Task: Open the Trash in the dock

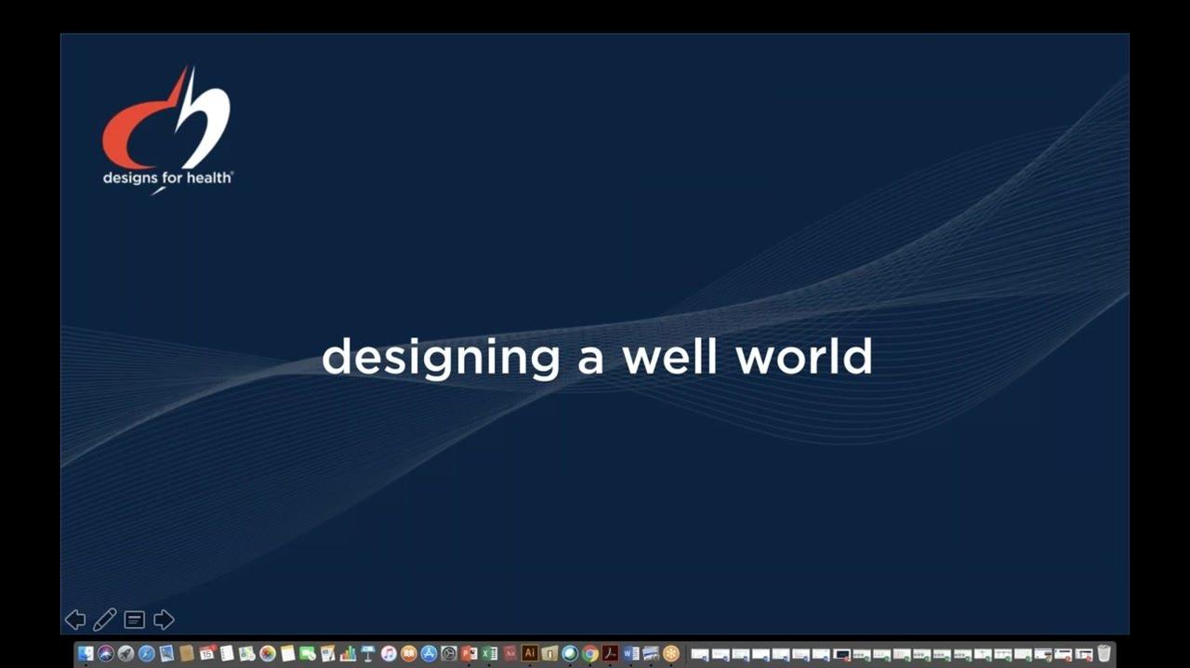Action: click(x=1104, y=654)
